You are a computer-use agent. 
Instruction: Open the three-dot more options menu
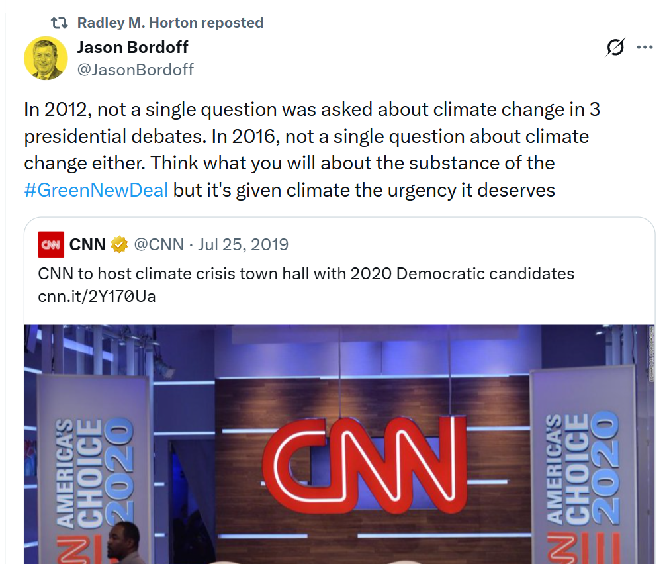pyautogui.click(x=645, y=47)
